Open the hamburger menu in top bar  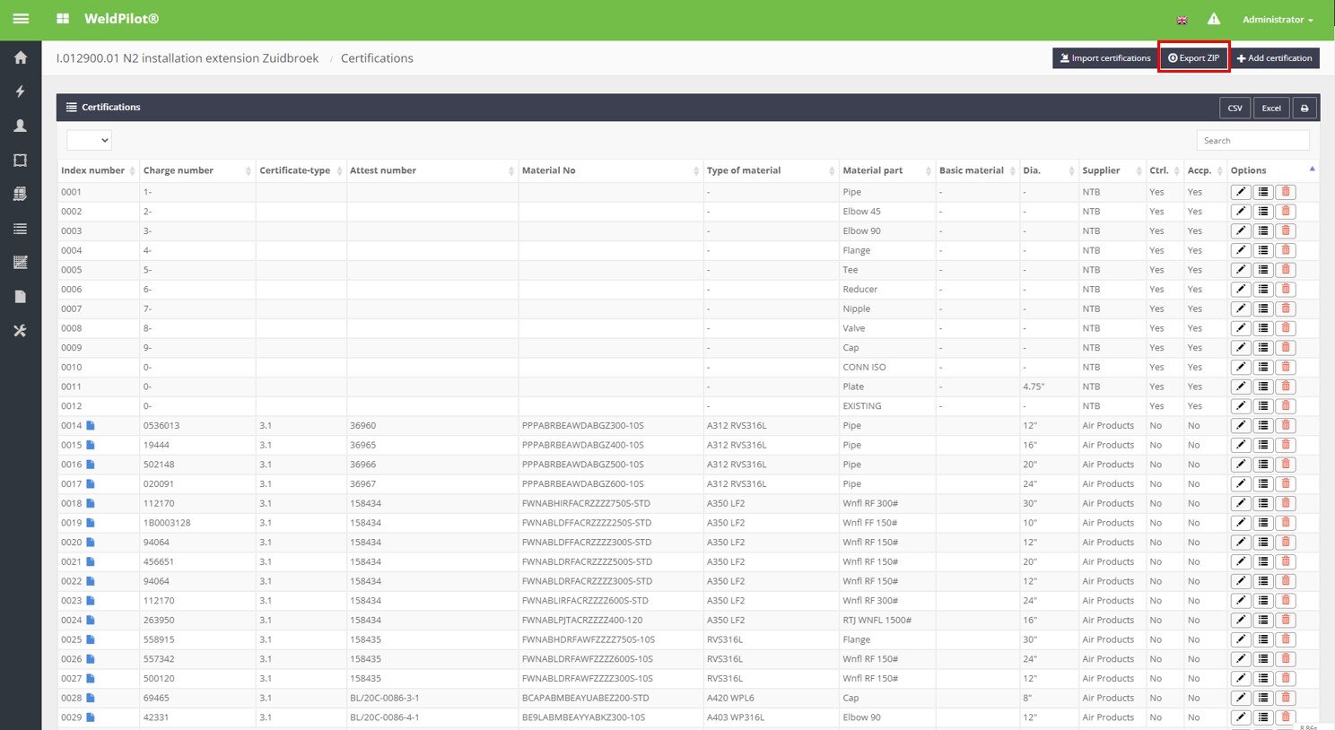[21, 19]
